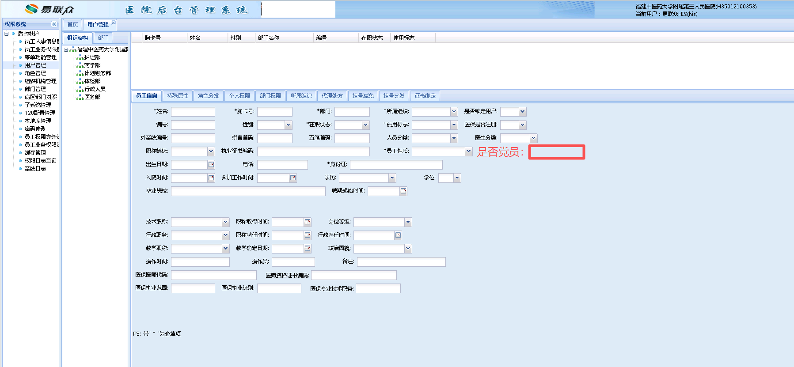Click into the 医师资格证书编码 input field
794x367 pixels.
tap(354, 276)
